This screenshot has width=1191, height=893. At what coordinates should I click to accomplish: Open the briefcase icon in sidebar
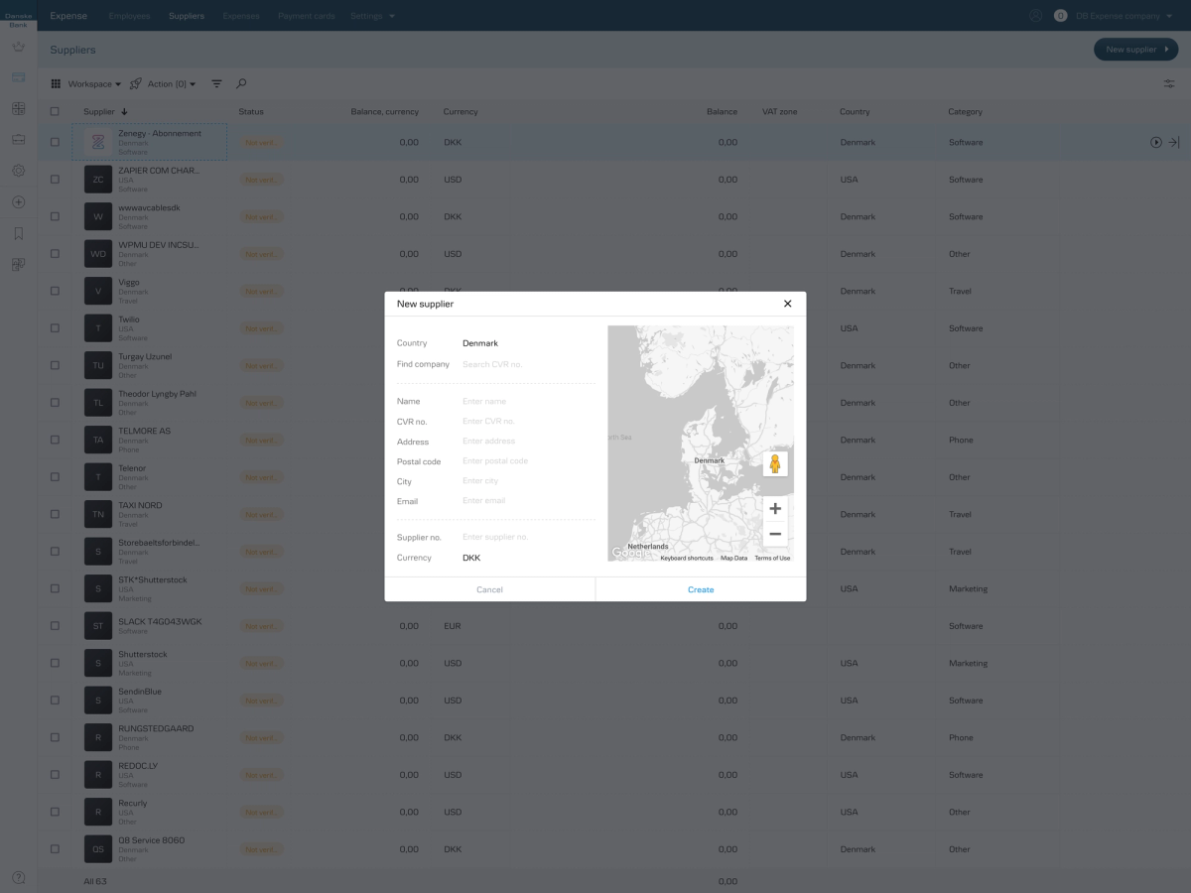coord(18,140)
